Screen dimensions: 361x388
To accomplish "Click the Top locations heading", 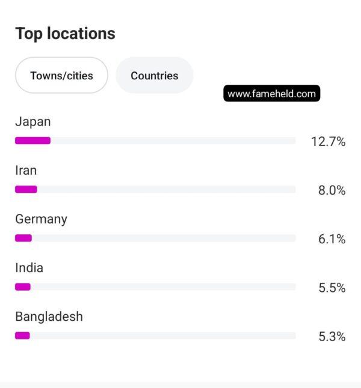I will pos(65,34).
